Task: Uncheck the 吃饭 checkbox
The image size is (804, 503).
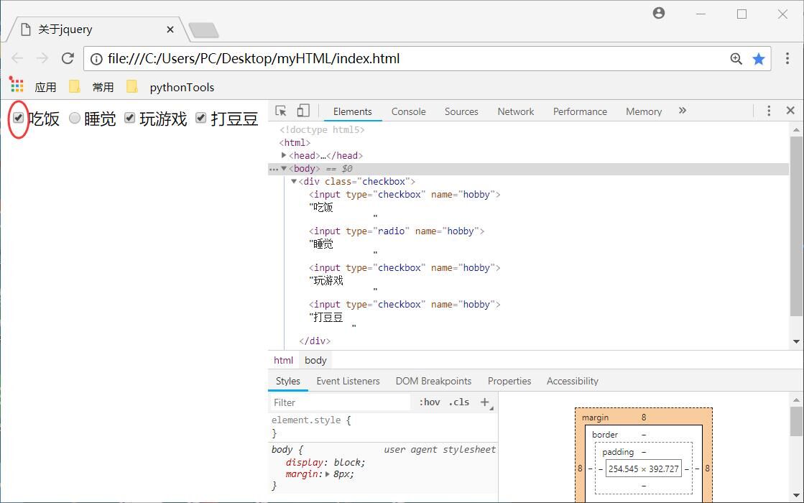Action: click(x=18, y=118)
